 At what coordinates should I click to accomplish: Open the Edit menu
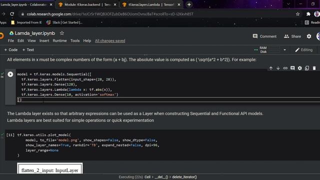coord(20,41)
